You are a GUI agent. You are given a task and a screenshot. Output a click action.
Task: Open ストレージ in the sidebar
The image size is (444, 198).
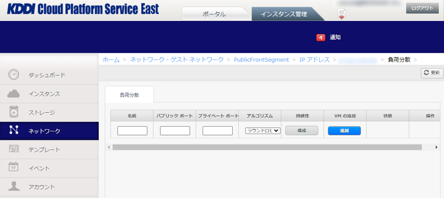[49, 112]
